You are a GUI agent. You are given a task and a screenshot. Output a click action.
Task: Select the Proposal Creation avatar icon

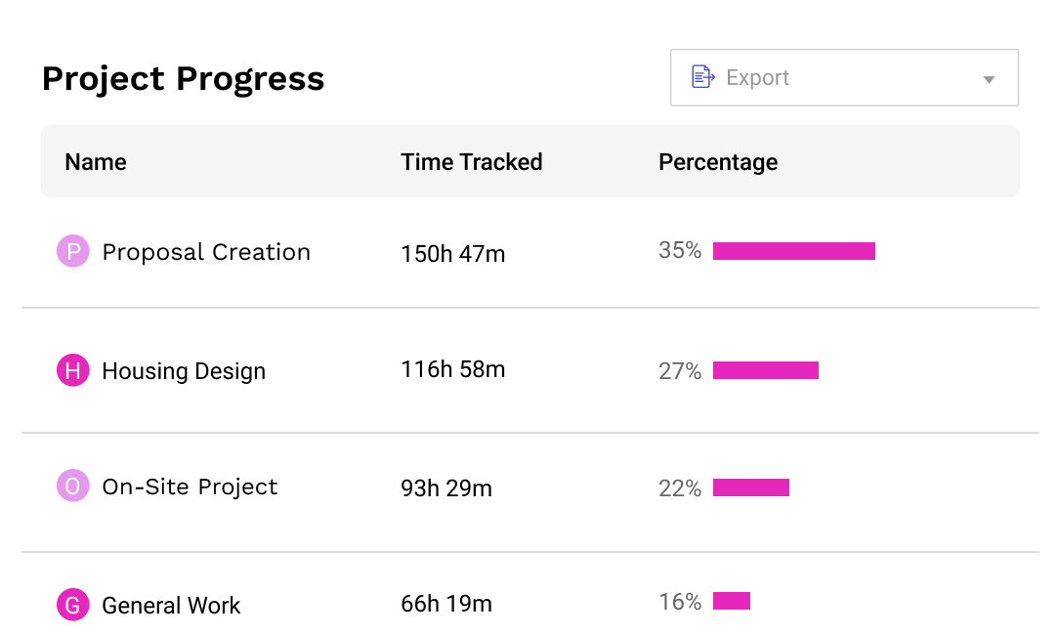pyautogui.click(x=73, y=251)
